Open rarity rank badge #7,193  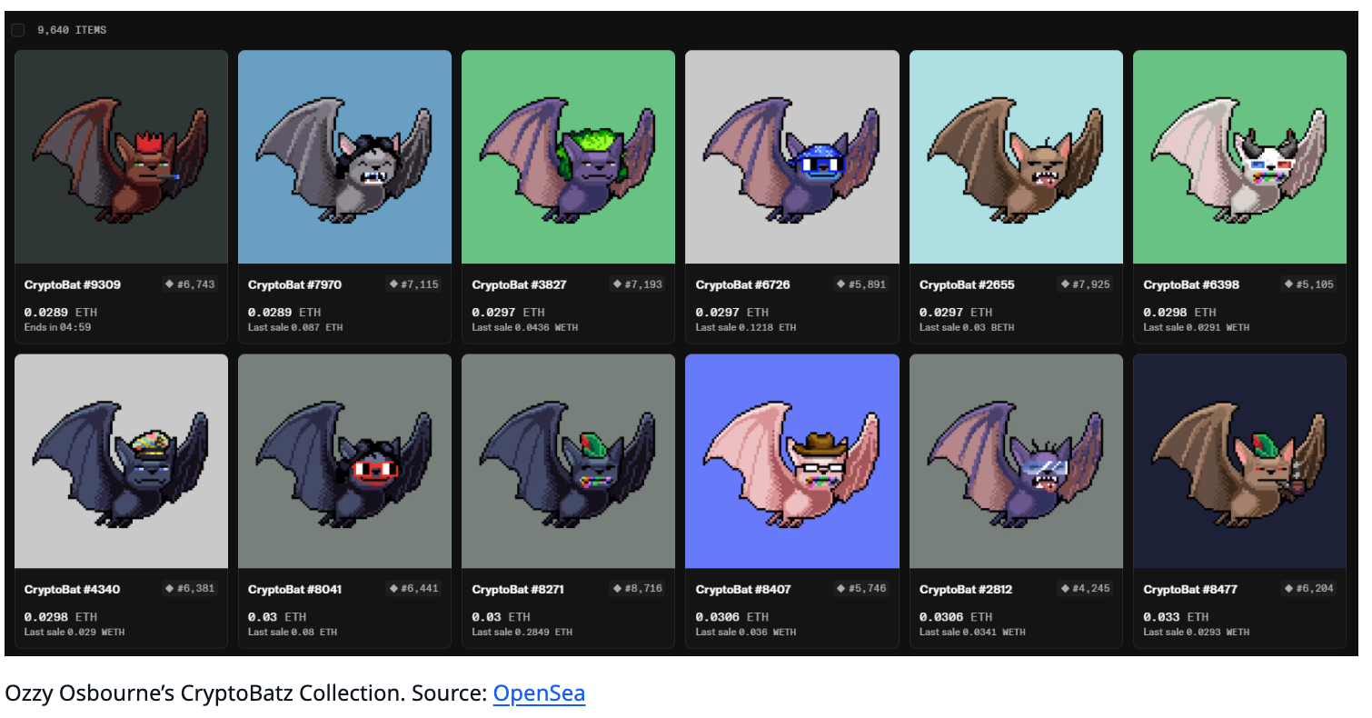[638, 284]
